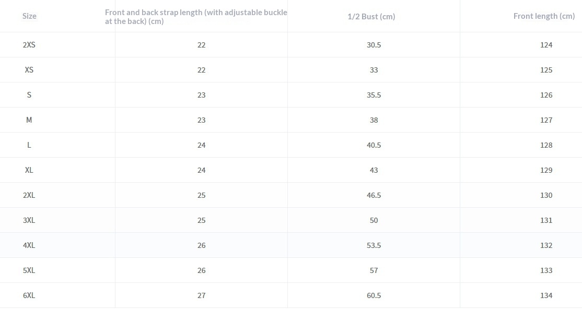Select the M size row label
This screenshot has width=582, height=309.
(29, 120)
